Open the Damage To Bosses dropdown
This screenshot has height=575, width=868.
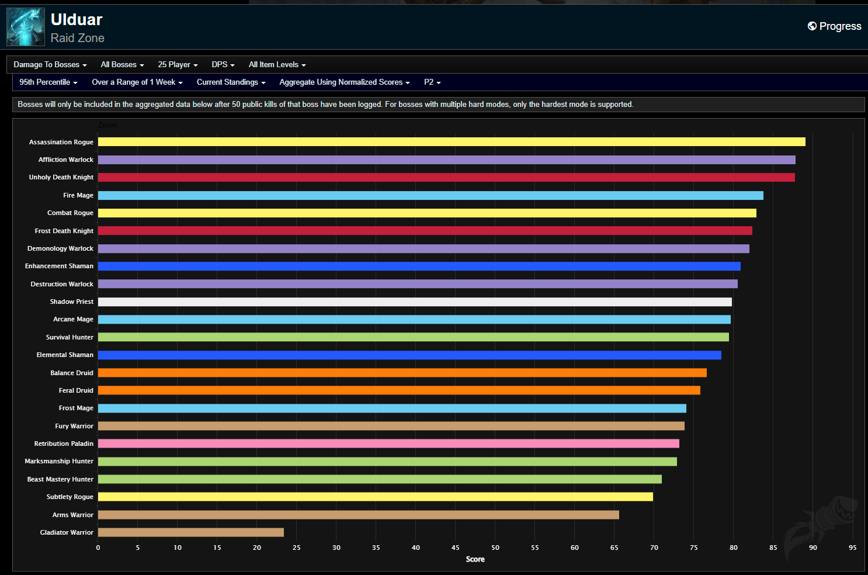point(50,65)
